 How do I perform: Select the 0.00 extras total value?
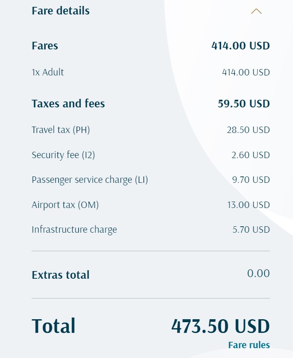click(259, 273)
